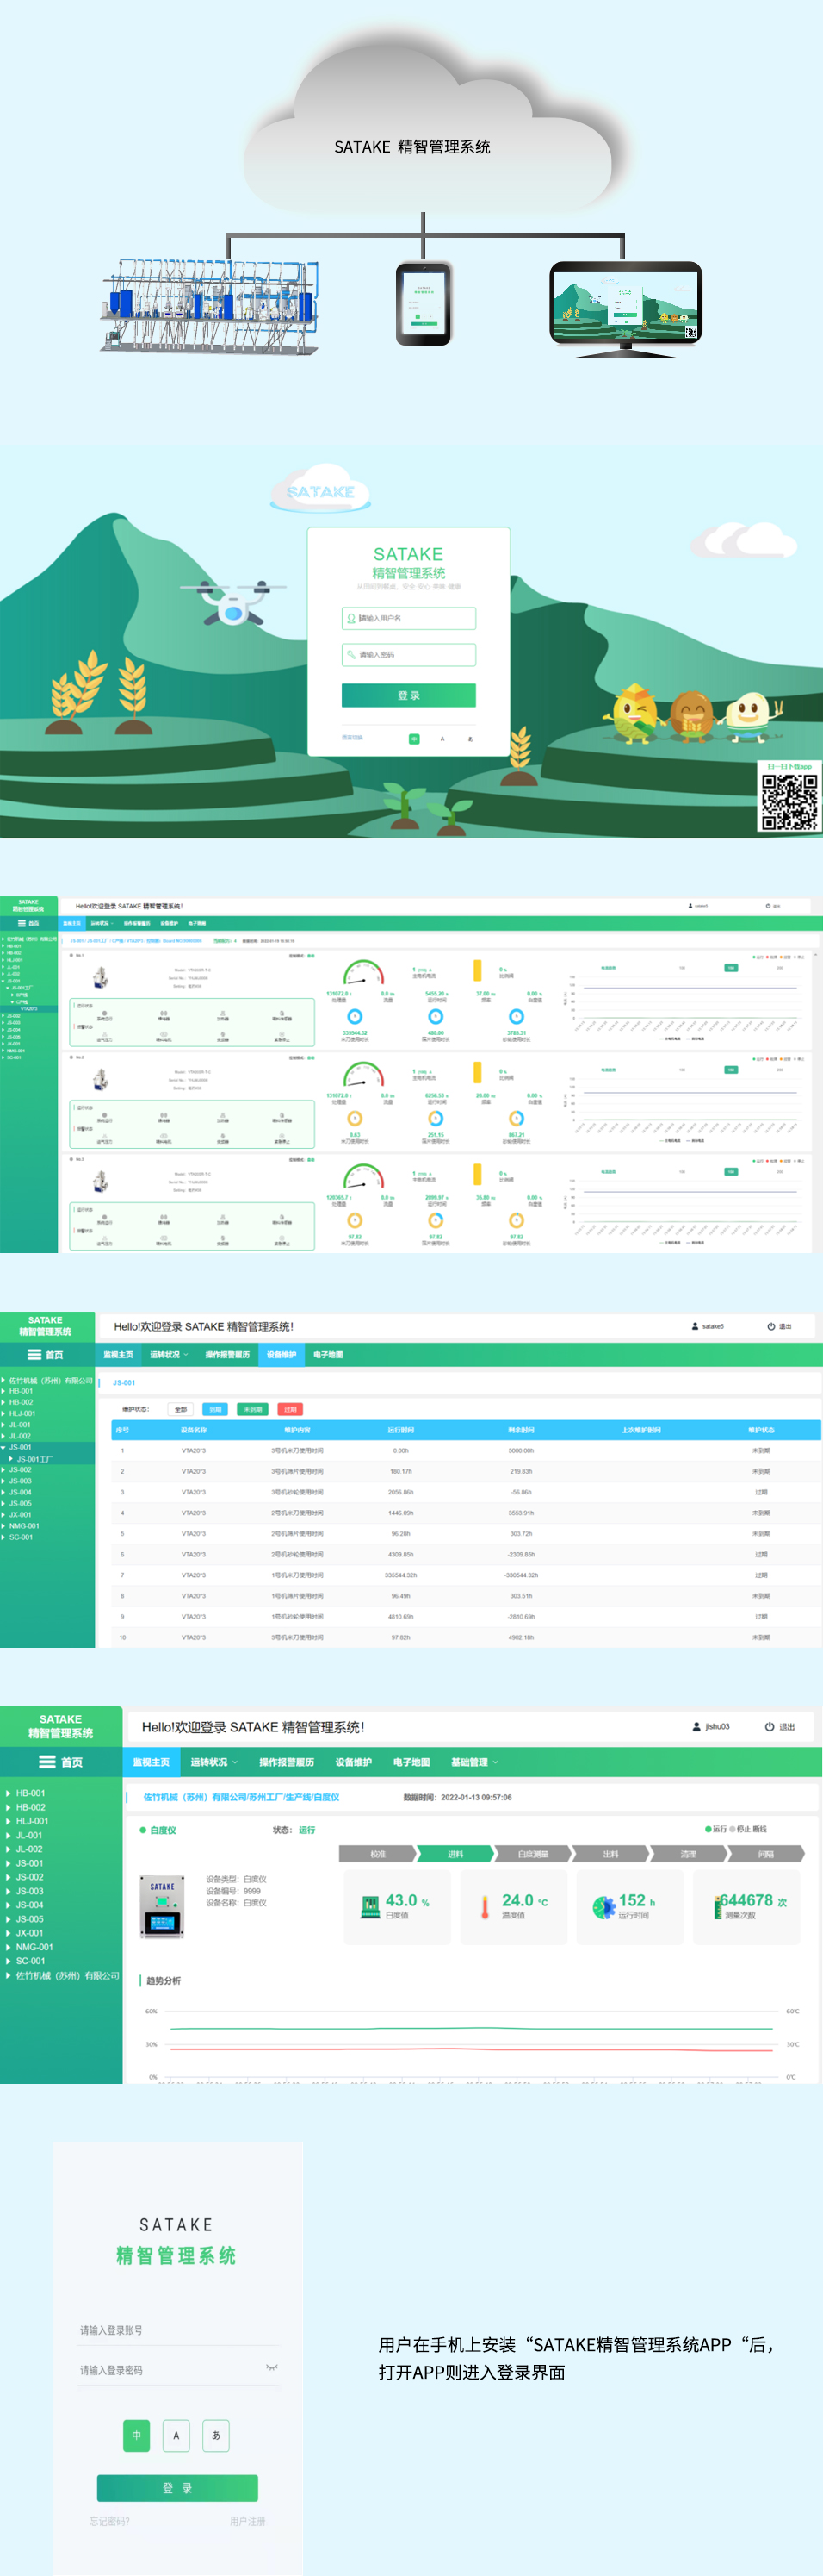Select 白度测量 process step

pyautogui.click(x=534, y=1854)
